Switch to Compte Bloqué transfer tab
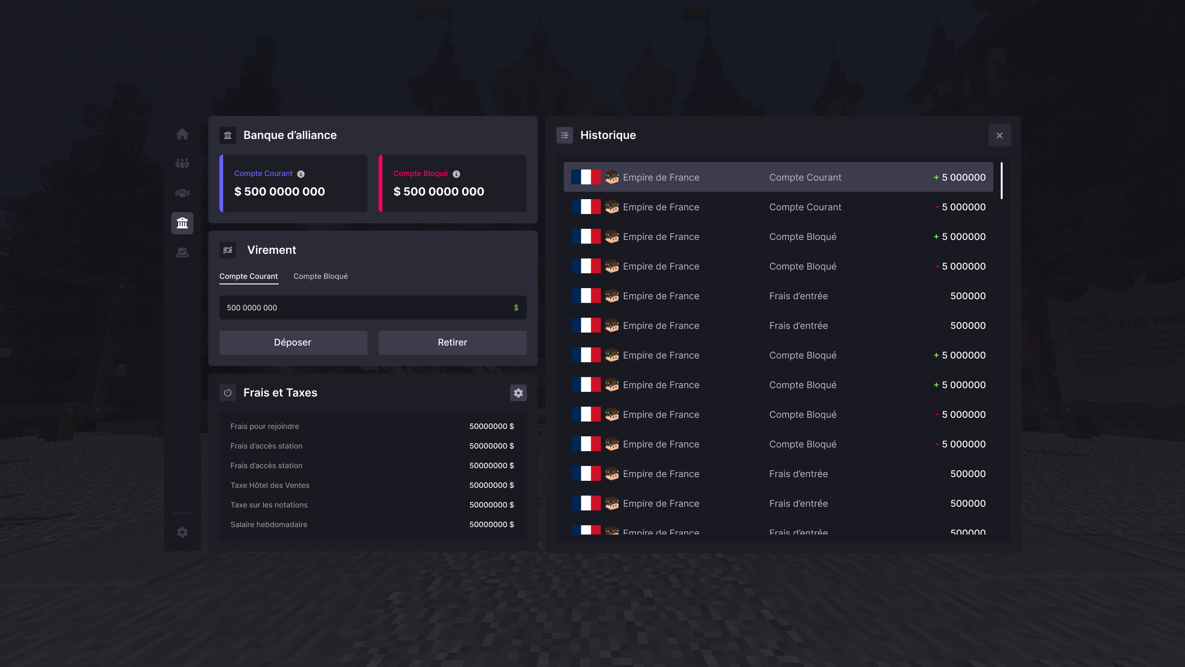The height and width of the screenshot is (667, 1185). click(x=320, y=276)
